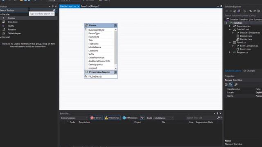Open the Entire Solution scope dropdown

pos(74,118)
